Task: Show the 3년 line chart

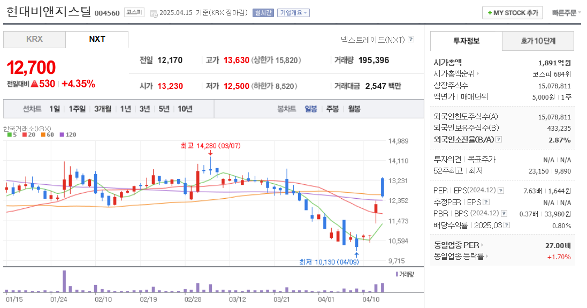Action: tap(145, 109)
